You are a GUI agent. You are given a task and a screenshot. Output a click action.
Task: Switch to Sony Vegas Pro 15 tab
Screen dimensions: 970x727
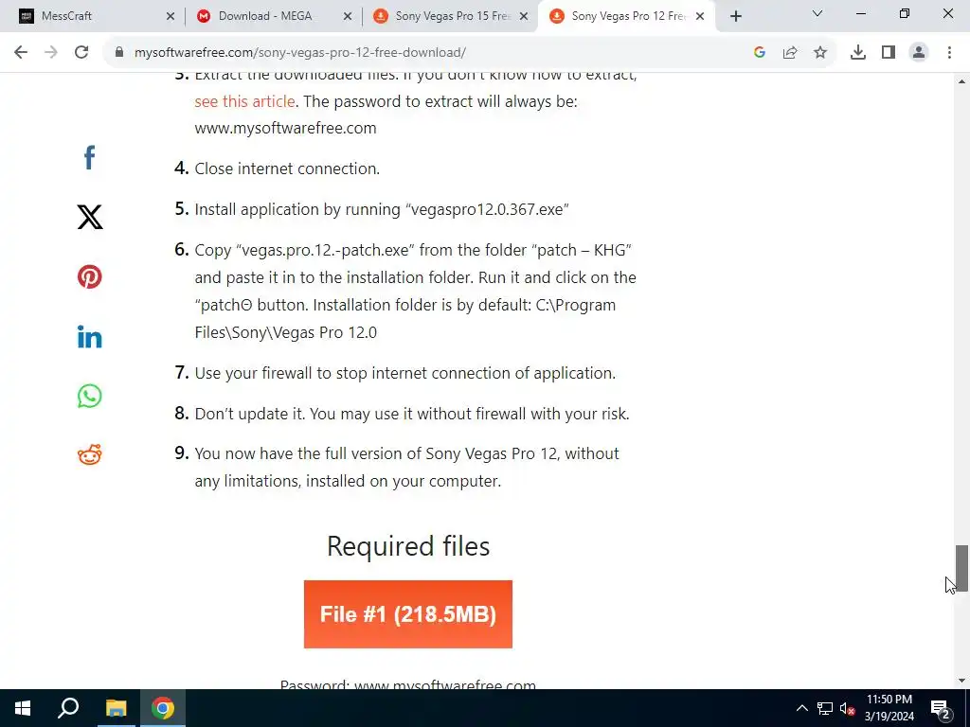[x=450, y=17]
